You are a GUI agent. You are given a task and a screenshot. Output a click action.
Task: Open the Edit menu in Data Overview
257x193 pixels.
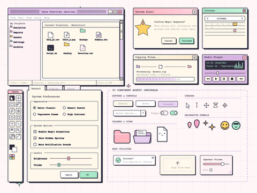point(21,18)
